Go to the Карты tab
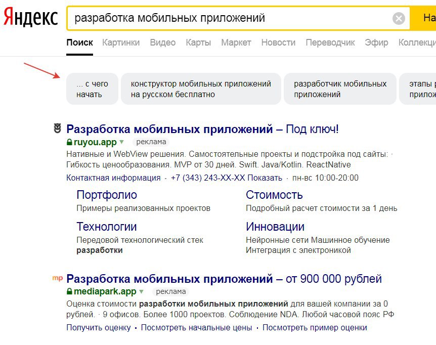 coord(198,42)
